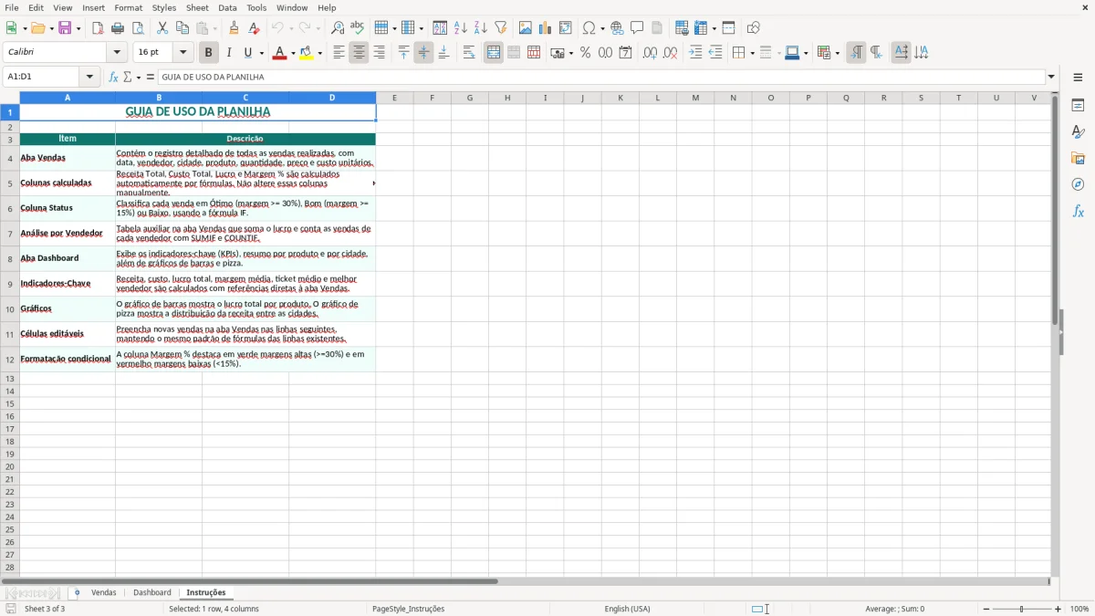Open the Sheet menu
The width and height of the screenshot is (1095, 616).
point(197,7)
